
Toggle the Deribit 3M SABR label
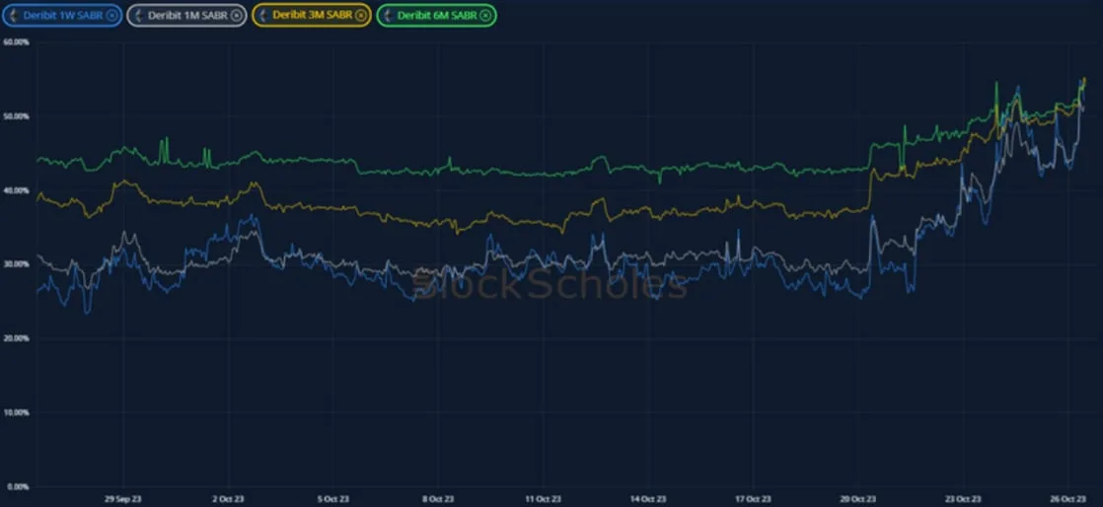pos(313,16)
